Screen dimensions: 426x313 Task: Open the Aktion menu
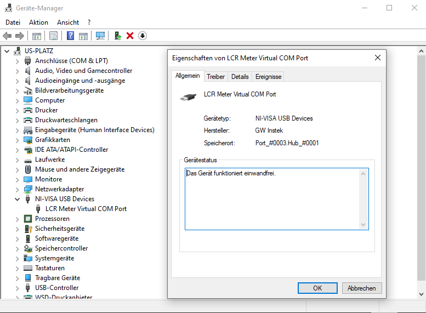38,22
